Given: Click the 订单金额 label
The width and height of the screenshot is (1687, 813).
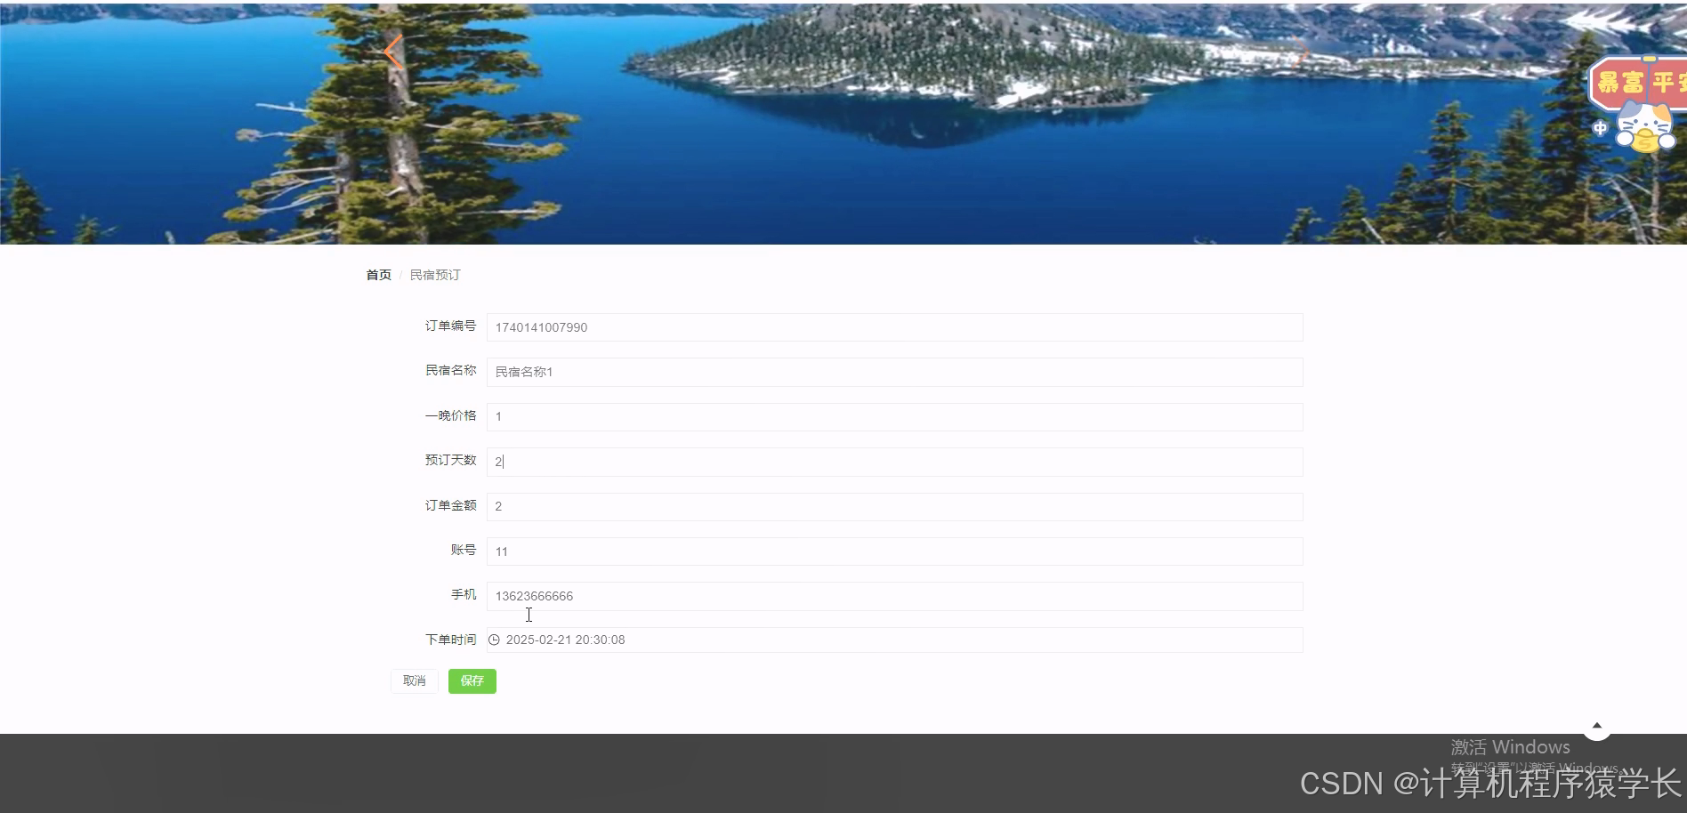Looking at the screenshot, I should coord(450,505).
